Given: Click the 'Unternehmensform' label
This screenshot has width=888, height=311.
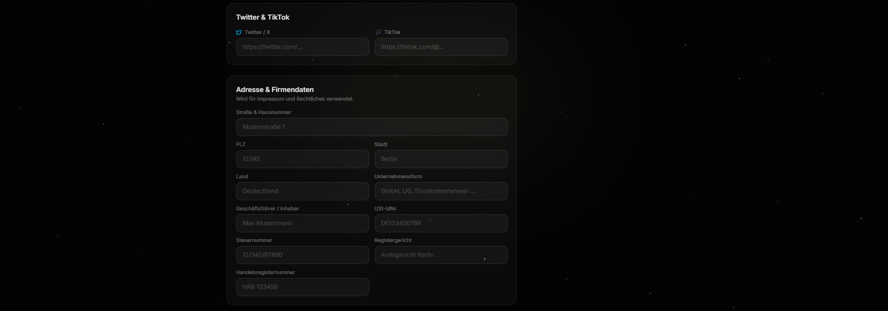Looking at the screenshot, I should pyautogui.click(x=398, y=177).
